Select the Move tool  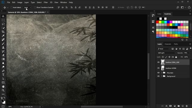(3, 16)
